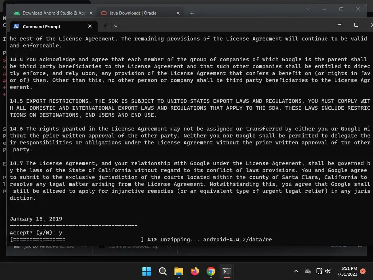Minimize the terminal window
Screen dimensions: 373x280
[x=339, y=25]
